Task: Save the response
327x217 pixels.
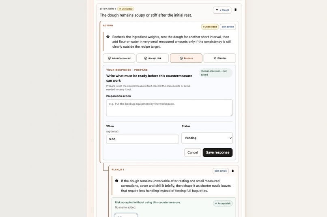Action: point(217,152)
